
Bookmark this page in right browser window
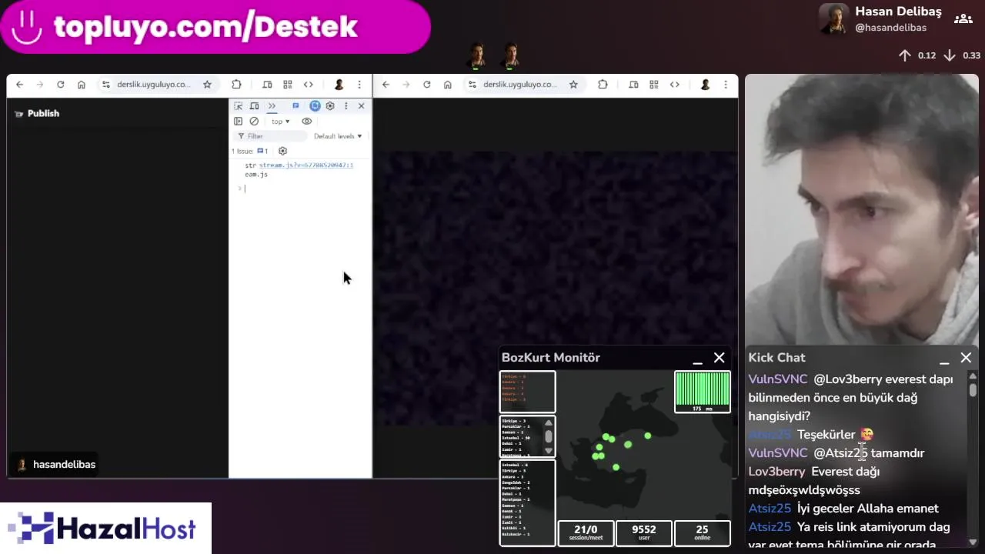[573, 85]
